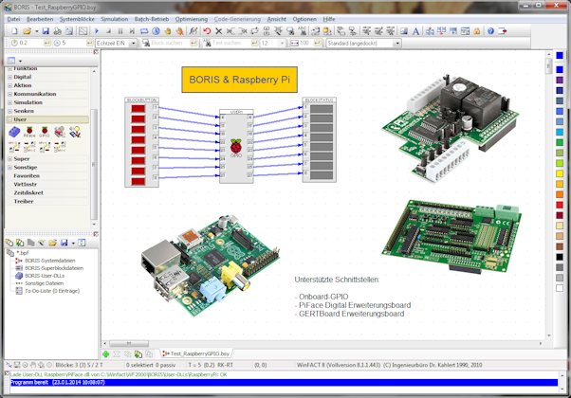This screenshot has width=571, height=398.
Task: Open the Favoriten block group
Action: [27, 175]
